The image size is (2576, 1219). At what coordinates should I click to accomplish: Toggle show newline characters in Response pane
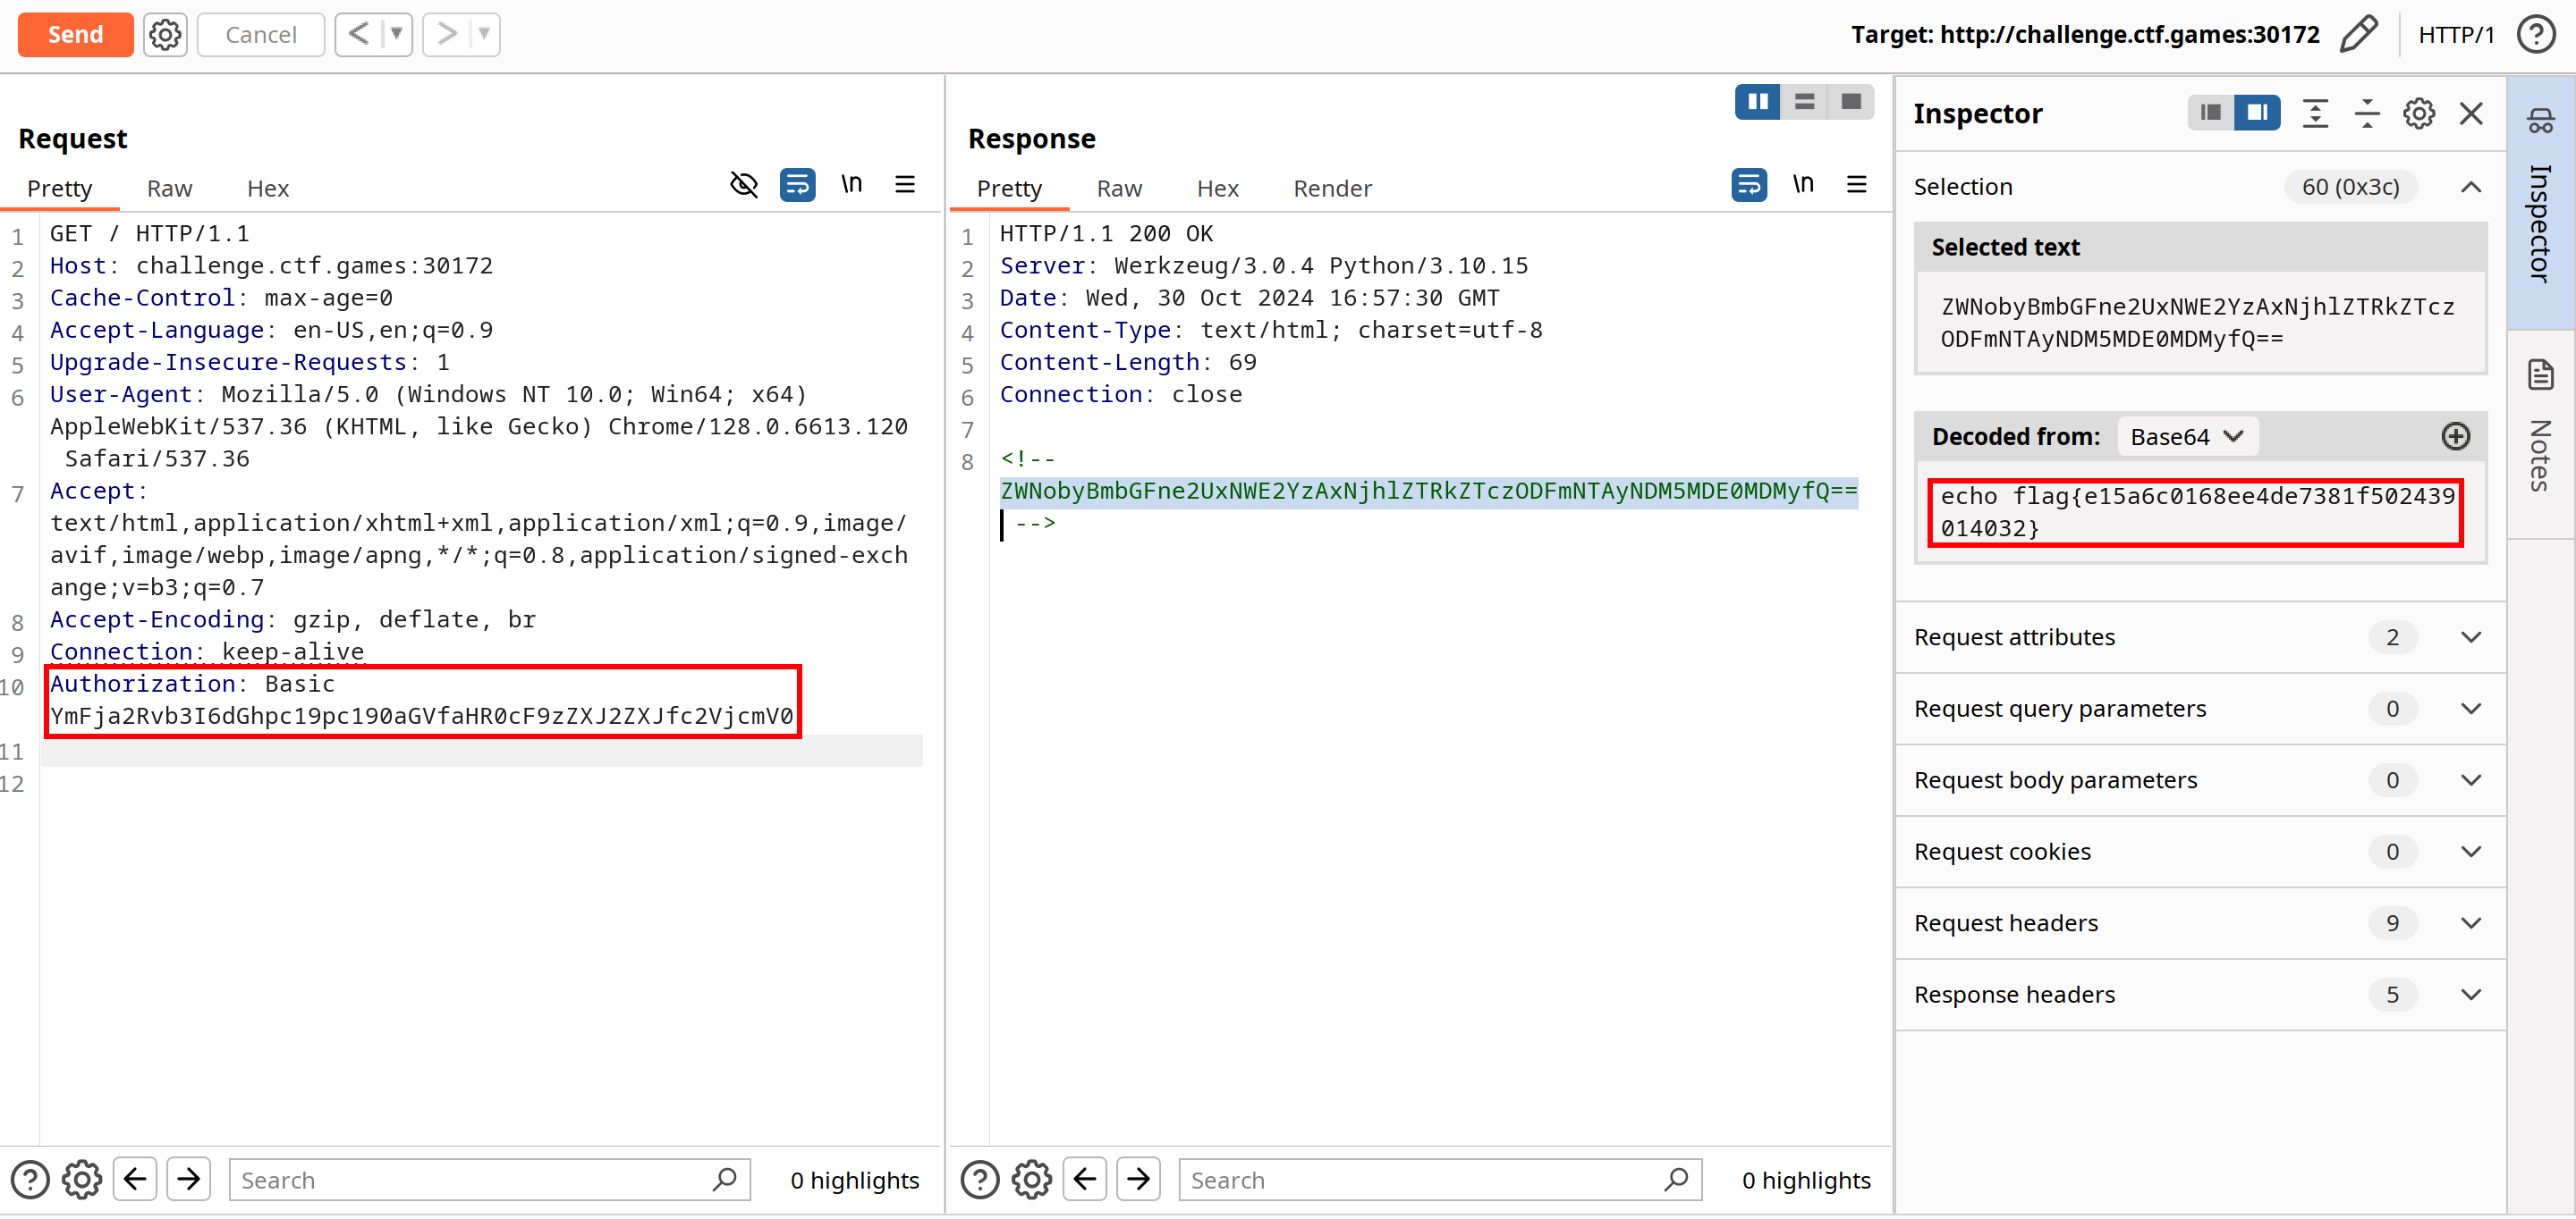pos(1802,185)
